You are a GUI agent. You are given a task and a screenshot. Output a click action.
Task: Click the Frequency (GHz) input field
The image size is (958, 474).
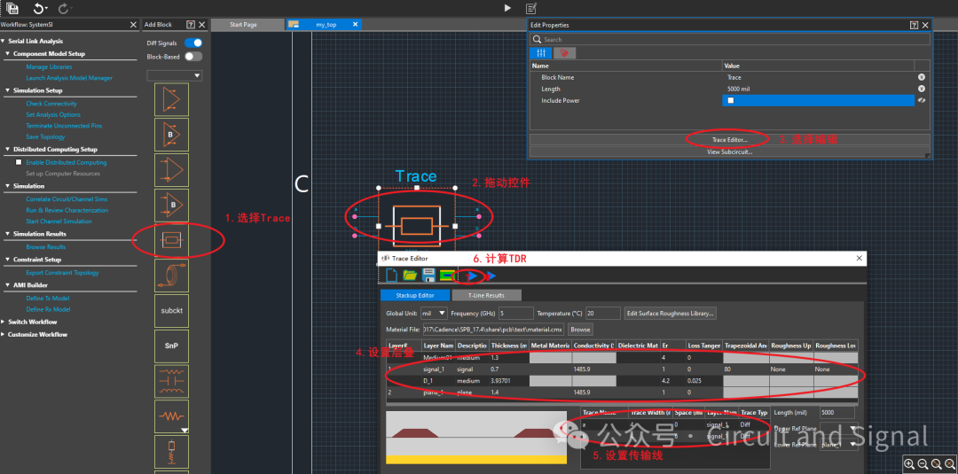pos(515,313)
